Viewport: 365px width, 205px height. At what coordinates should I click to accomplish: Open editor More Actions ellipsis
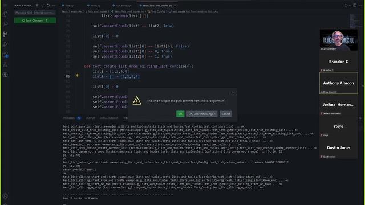(x=361, y=5)
